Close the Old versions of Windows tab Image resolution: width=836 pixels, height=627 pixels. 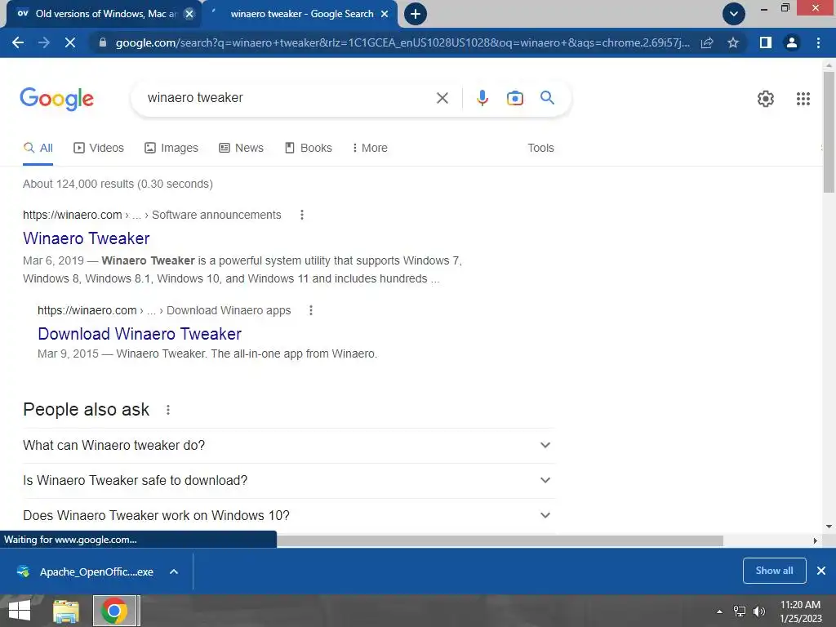click(189, 14)
